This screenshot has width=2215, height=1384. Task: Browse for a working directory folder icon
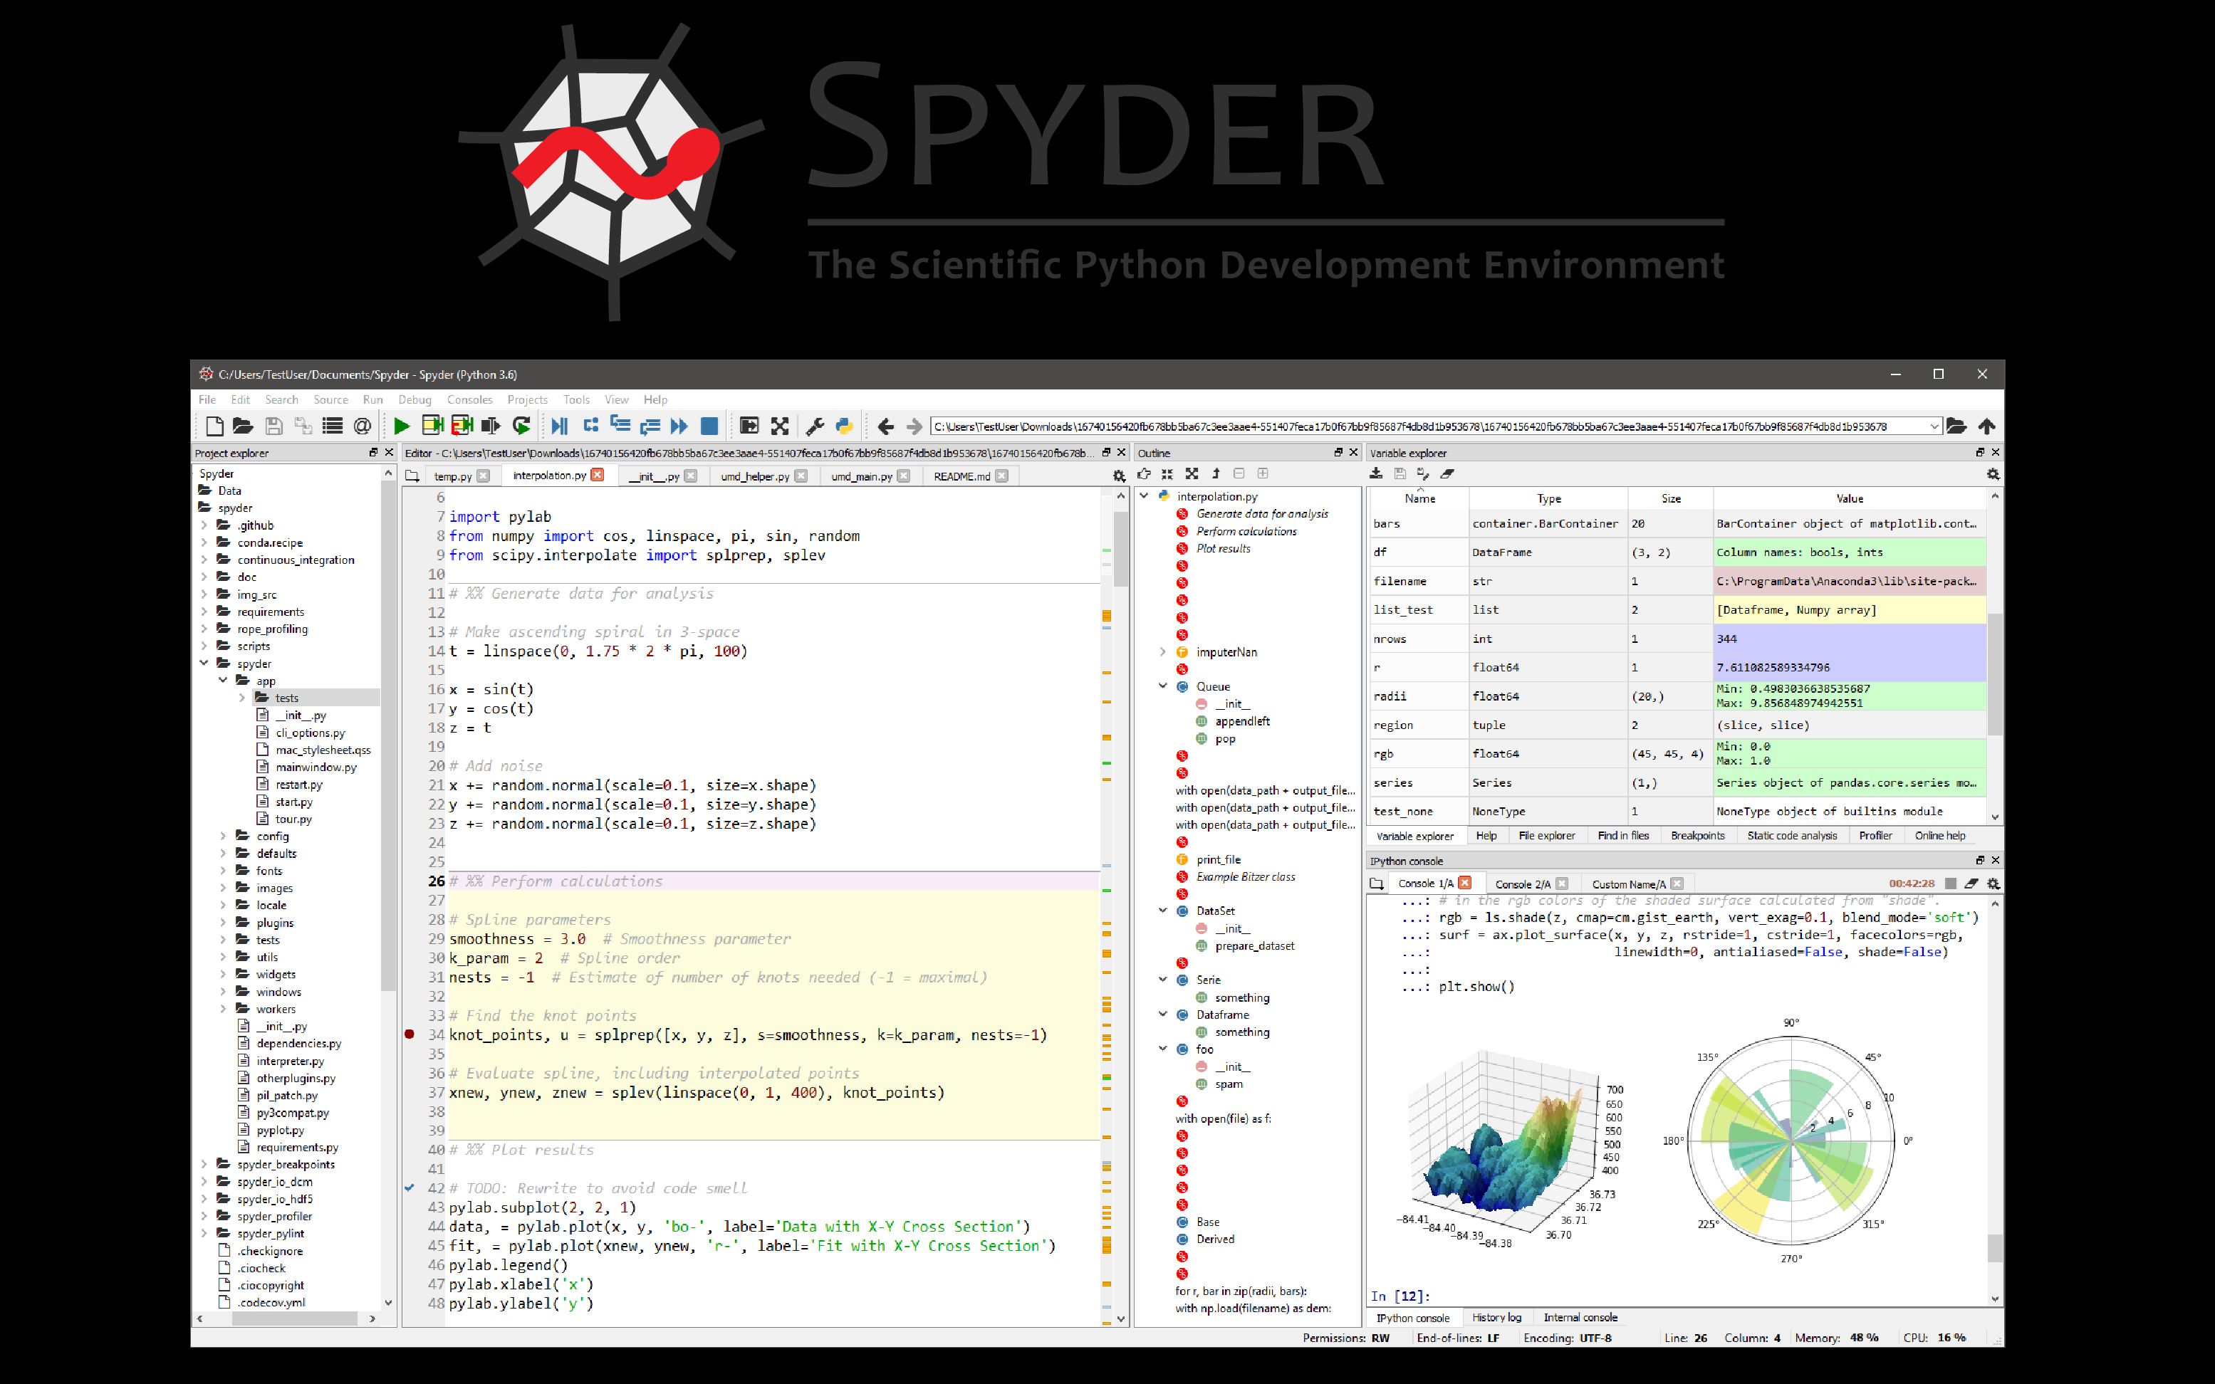click(x=1956, y=426)
